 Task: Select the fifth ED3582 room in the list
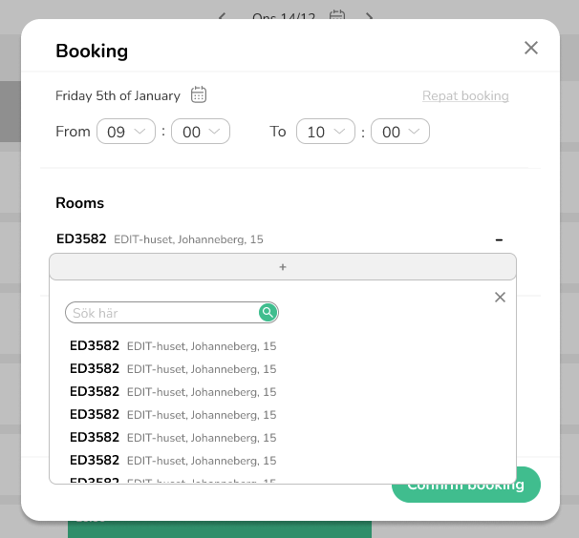[x=172, y=438]
